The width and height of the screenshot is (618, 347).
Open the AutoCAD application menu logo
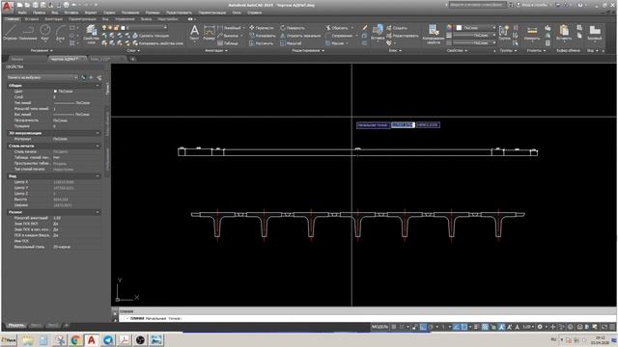7,6
